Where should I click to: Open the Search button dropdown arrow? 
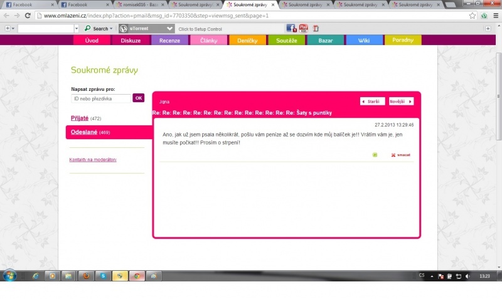(111, 29)
